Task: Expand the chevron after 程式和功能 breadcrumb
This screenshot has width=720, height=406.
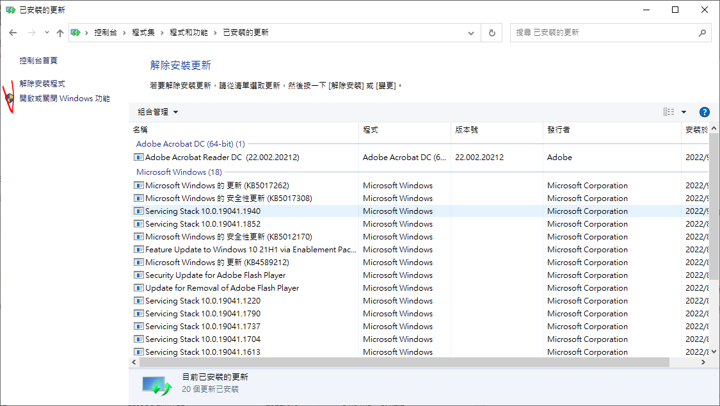Action: [215, 33]
